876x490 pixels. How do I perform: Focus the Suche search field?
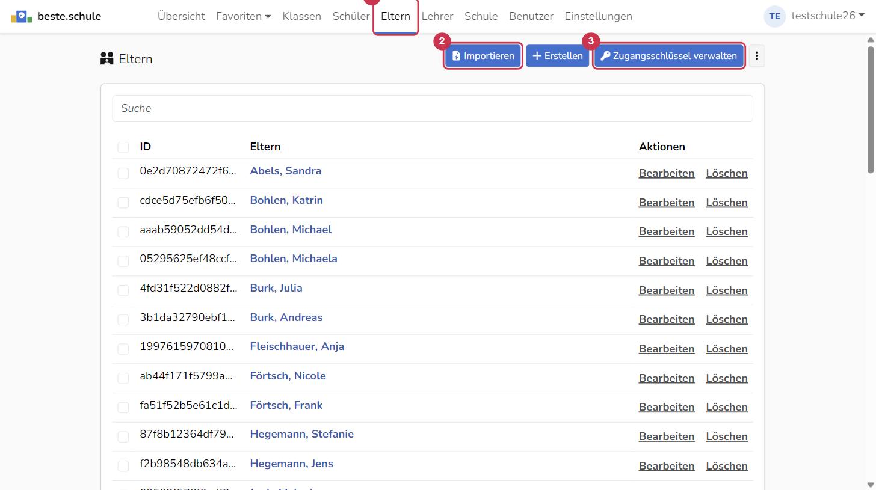pyautogui.click(x=433, y=108)
